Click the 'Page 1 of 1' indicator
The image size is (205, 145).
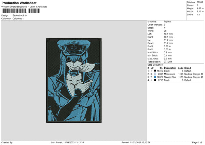pos(198,143)
